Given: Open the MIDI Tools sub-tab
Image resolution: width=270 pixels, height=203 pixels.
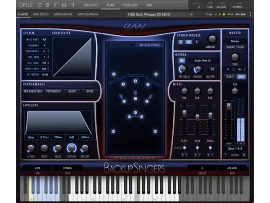Looking at the screenshot, I should click(41, 14).
